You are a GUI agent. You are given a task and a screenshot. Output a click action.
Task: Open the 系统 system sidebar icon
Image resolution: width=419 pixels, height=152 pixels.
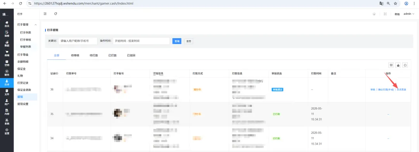(x=7, y=122)
